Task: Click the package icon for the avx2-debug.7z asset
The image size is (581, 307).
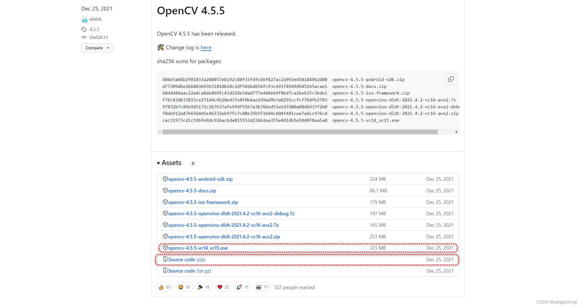Action: tap(165, 213)
